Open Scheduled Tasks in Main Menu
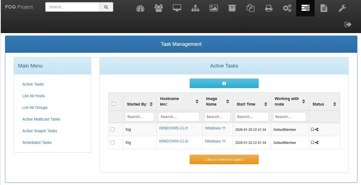Image resolution: width=361 pixels, height=185 pixels. pyautogui.click(x=37, y=142)
